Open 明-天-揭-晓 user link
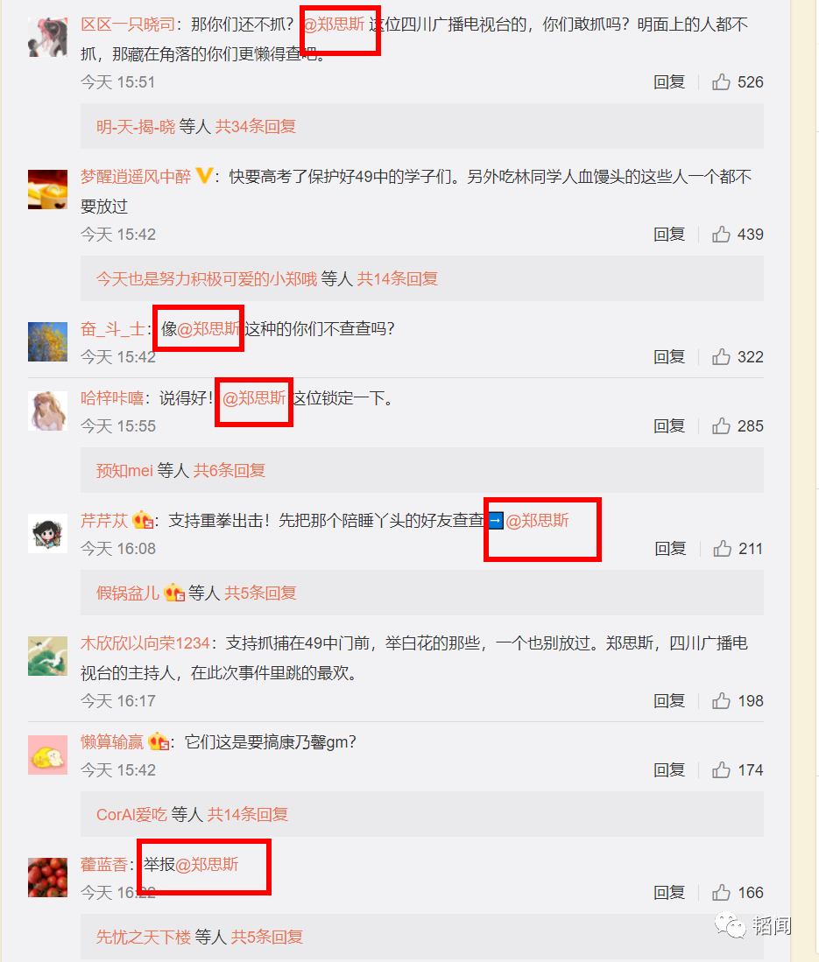Image resolution: width=819 pixels, height=962 pixels. click(136, 126)
